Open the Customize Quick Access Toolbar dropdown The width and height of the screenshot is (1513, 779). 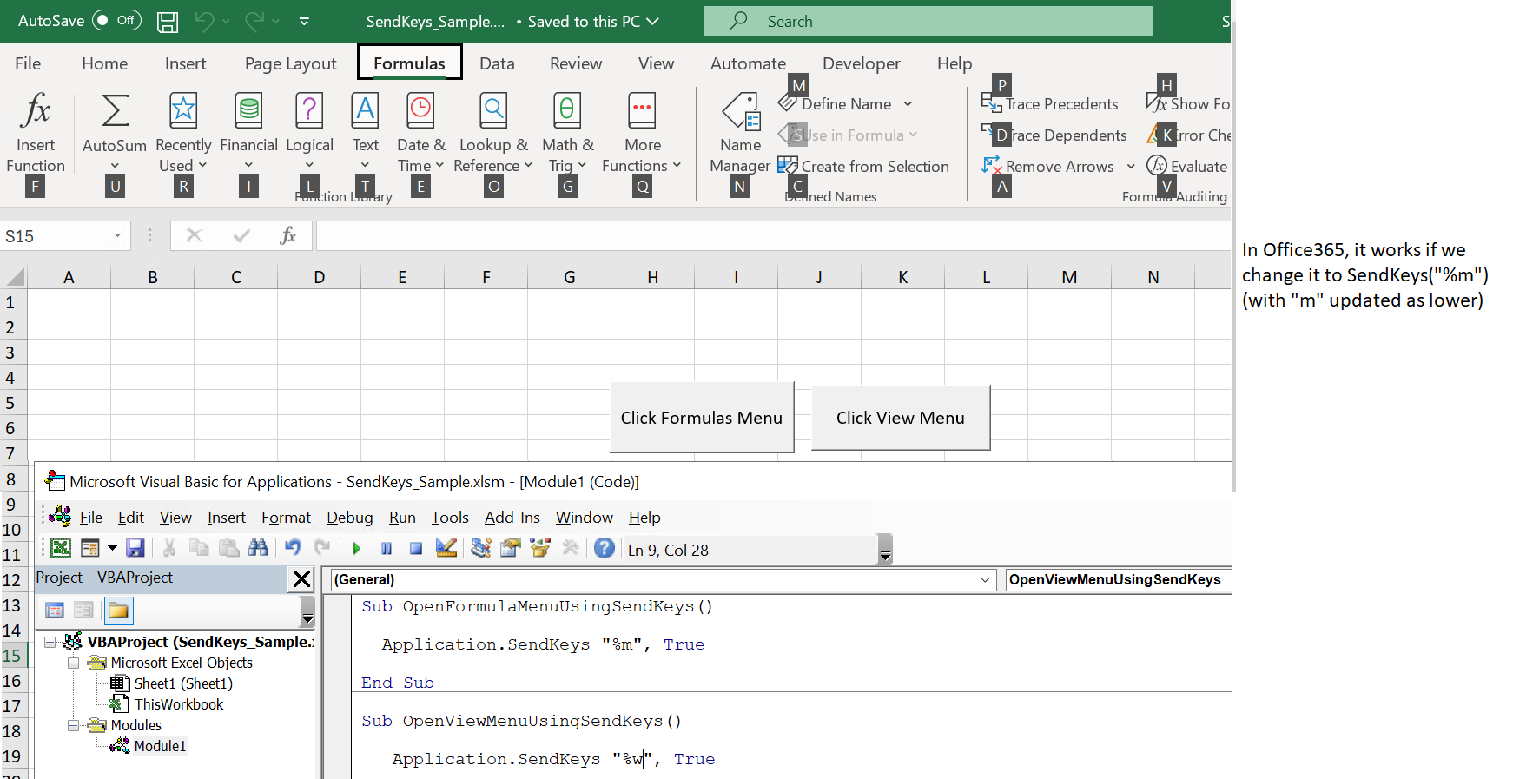(x=304, y=22)
